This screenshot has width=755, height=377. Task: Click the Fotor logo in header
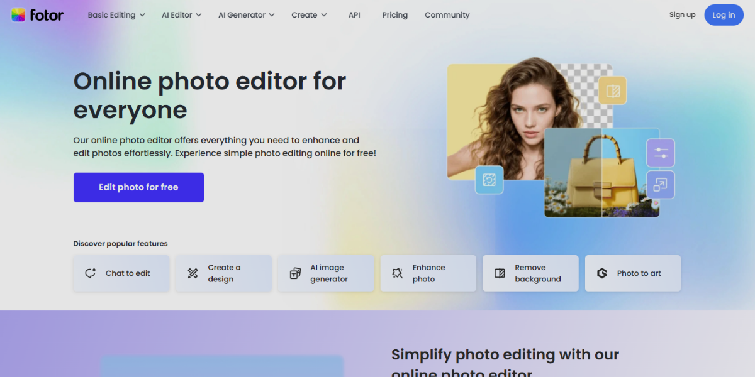37,15
